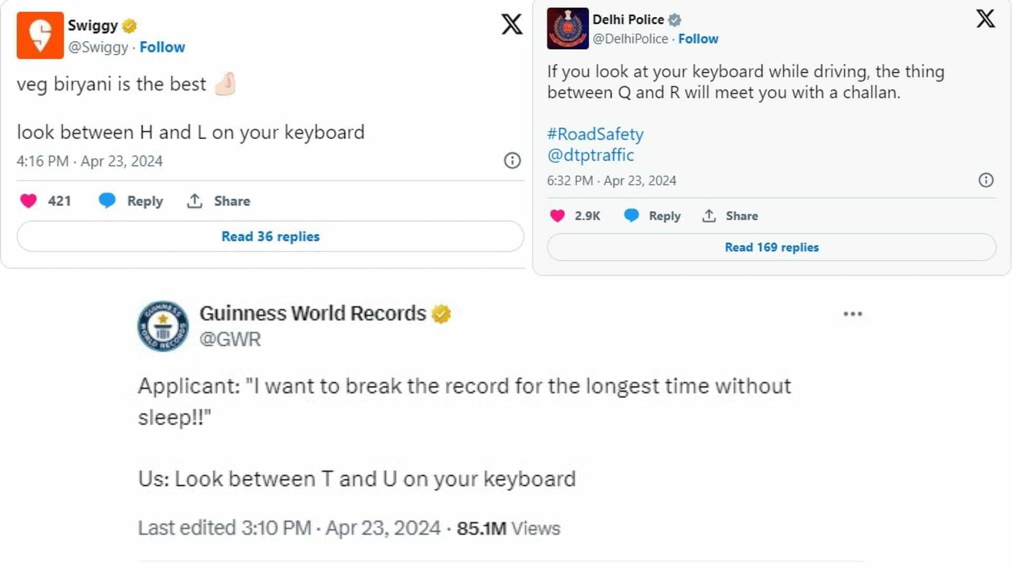The height and width of the screenshot is (569, 1012).
Task: Open Read 169 replies on the Delhi Police tweet
Action: click(x=771, y=247)
